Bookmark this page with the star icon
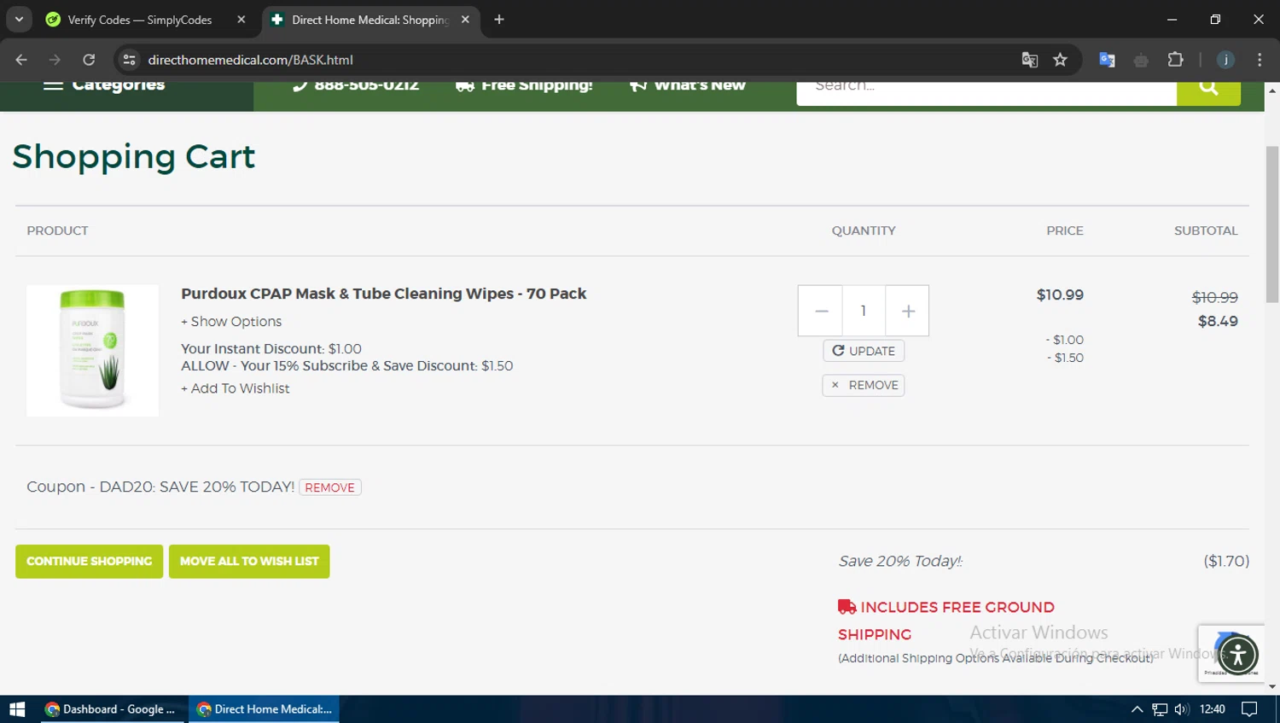Image resolution: width=1280 pixels, height=723 pixels. point(1060,60)
